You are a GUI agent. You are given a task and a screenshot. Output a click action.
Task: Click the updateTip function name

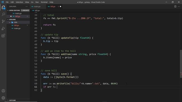pyautogui.click(x=67, y=38)
